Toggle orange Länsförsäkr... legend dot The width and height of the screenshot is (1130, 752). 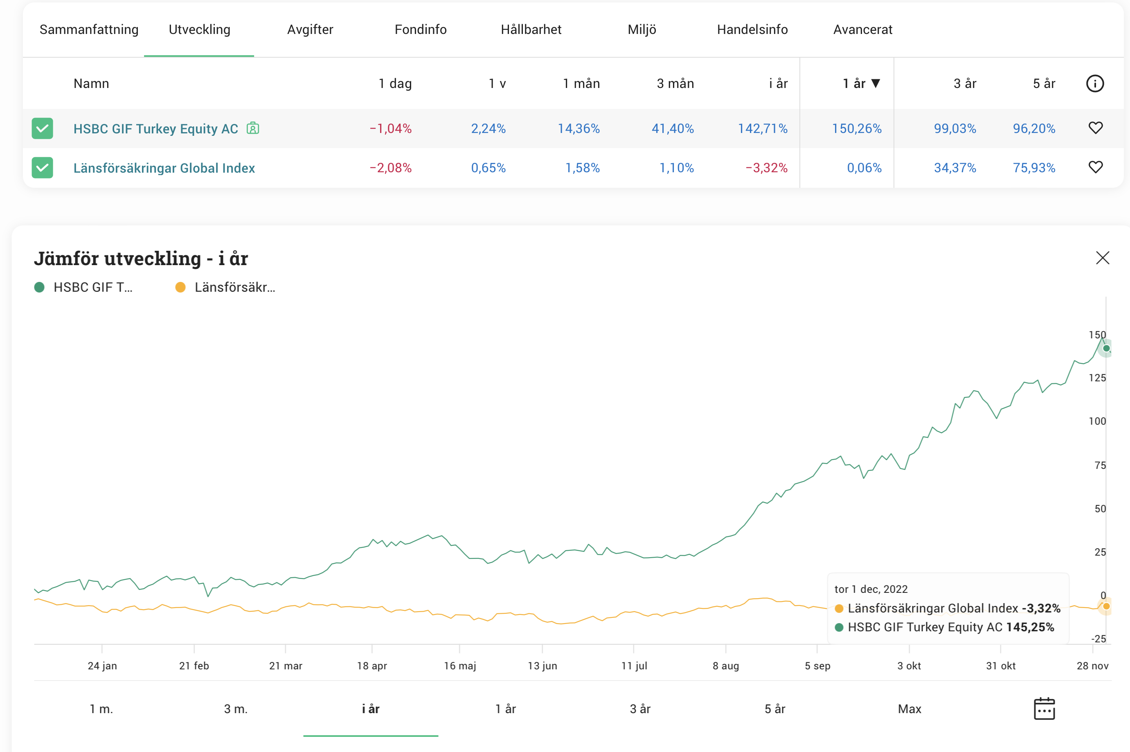[x=180, y=287]
